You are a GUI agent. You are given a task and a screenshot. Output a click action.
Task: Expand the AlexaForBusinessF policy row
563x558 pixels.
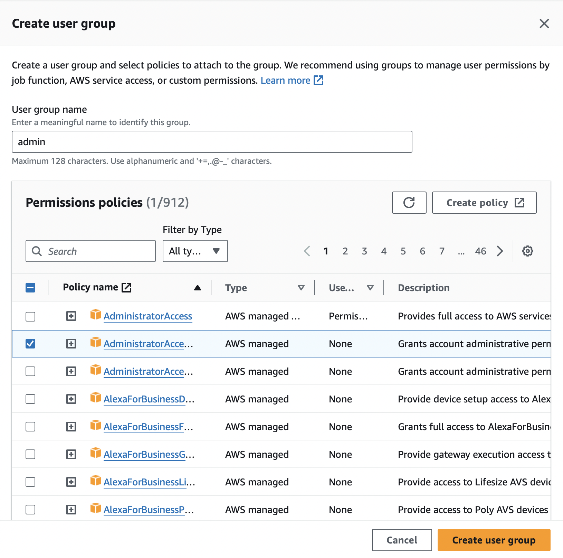71,426
